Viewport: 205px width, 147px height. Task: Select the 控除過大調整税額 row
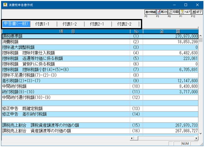[x=100, y=47]
